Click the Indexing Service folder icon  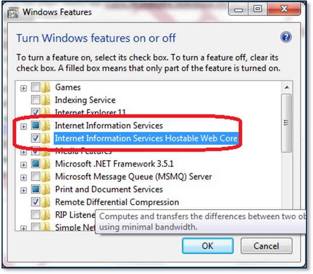[46, 100]
